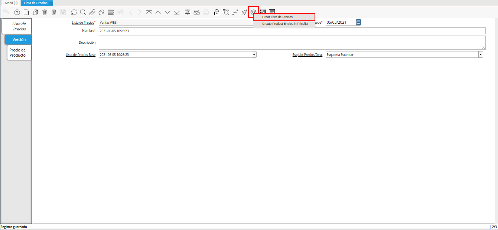Viewport: 498px width, 230px height.
Task: Select the Lista de Precios window tab
Action: [x=36, y=3]
